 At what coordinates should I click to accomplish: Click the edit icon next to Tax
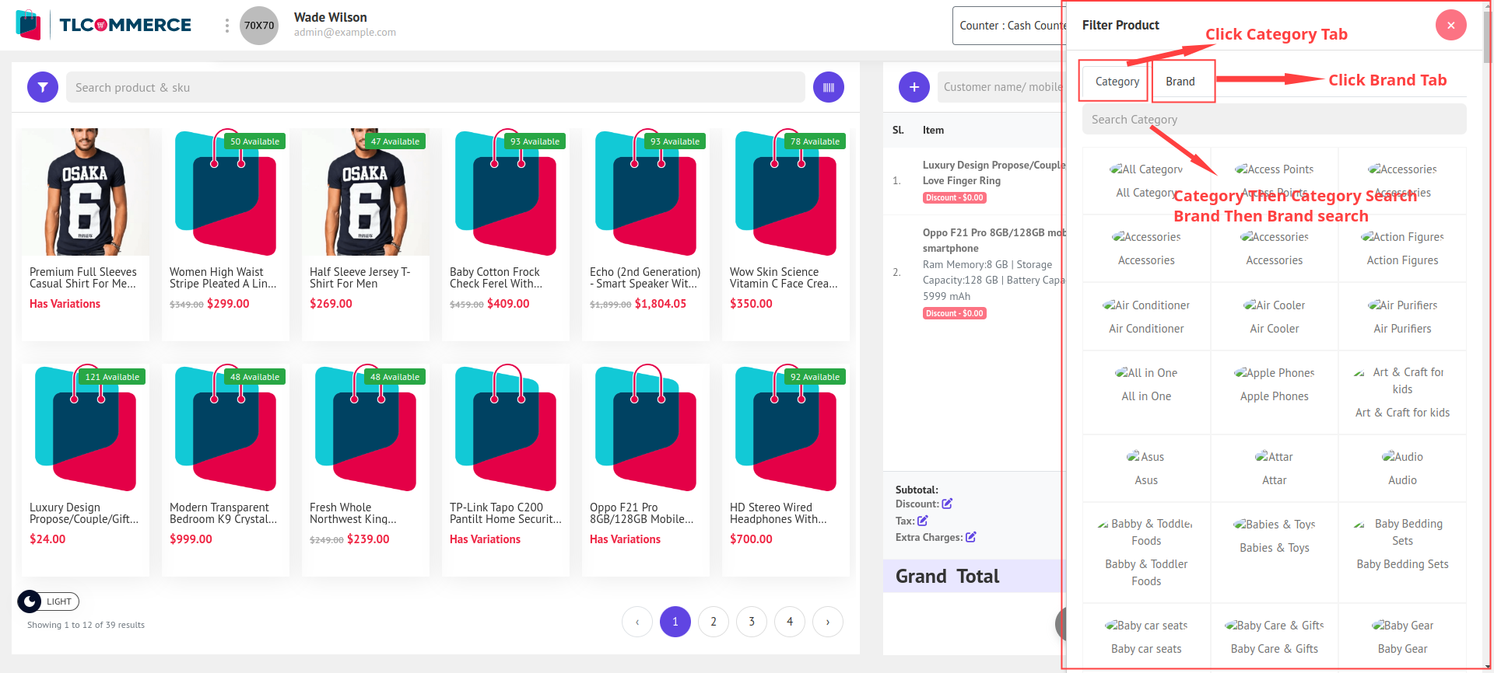[x=923, y=521]
